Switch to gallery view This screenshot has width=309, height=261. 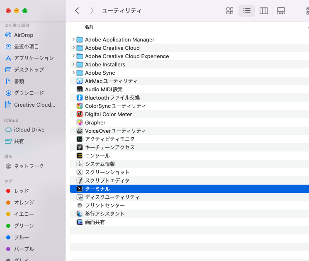coord(281,11)
